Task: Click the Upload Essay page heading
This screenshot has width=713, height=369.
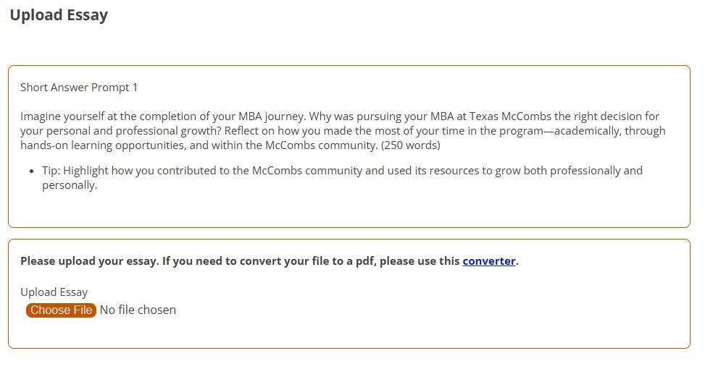Action: (x=59, y=15)
